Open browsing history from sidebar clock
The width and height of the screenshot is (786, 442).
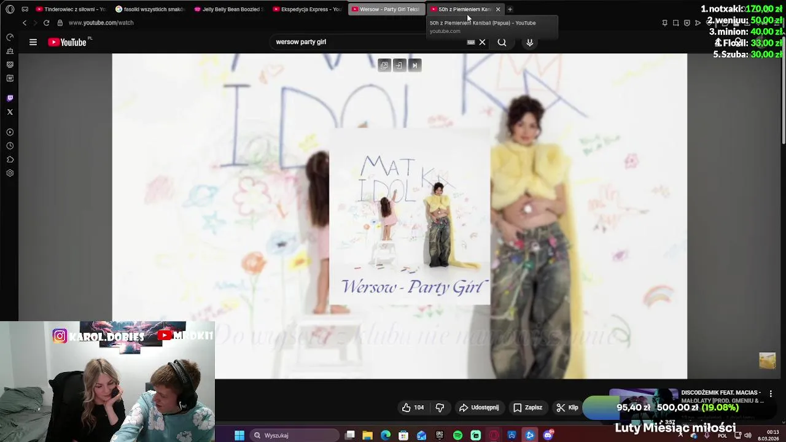coord(10,145)
